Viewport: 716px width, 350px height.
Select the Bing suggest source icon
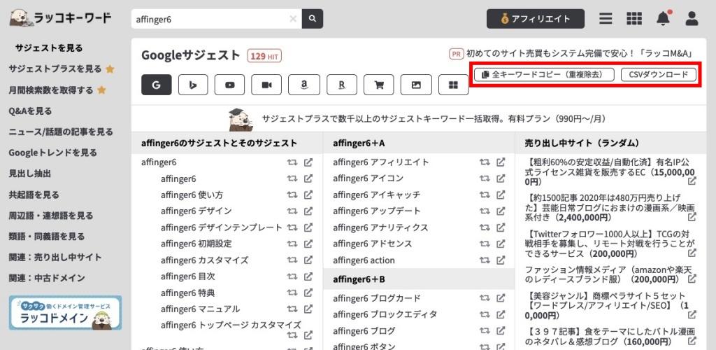click(193, 85)
